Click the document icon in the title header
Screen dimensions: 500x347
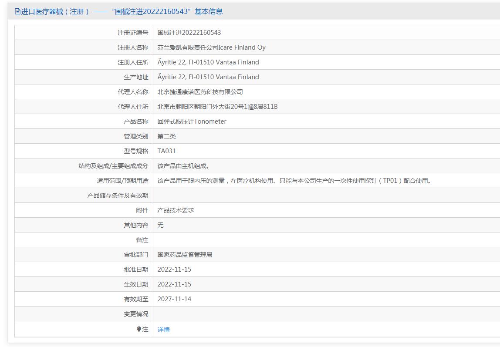[17, 11]
